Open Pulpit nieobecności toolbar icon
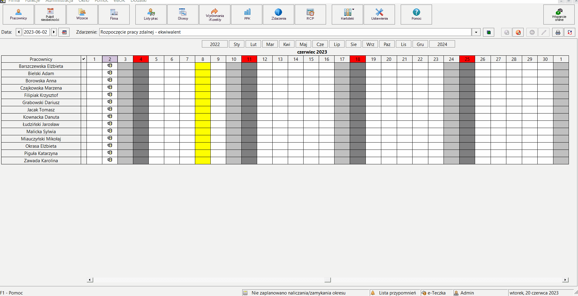Viewport: 578px width, 296px height. 50,15
